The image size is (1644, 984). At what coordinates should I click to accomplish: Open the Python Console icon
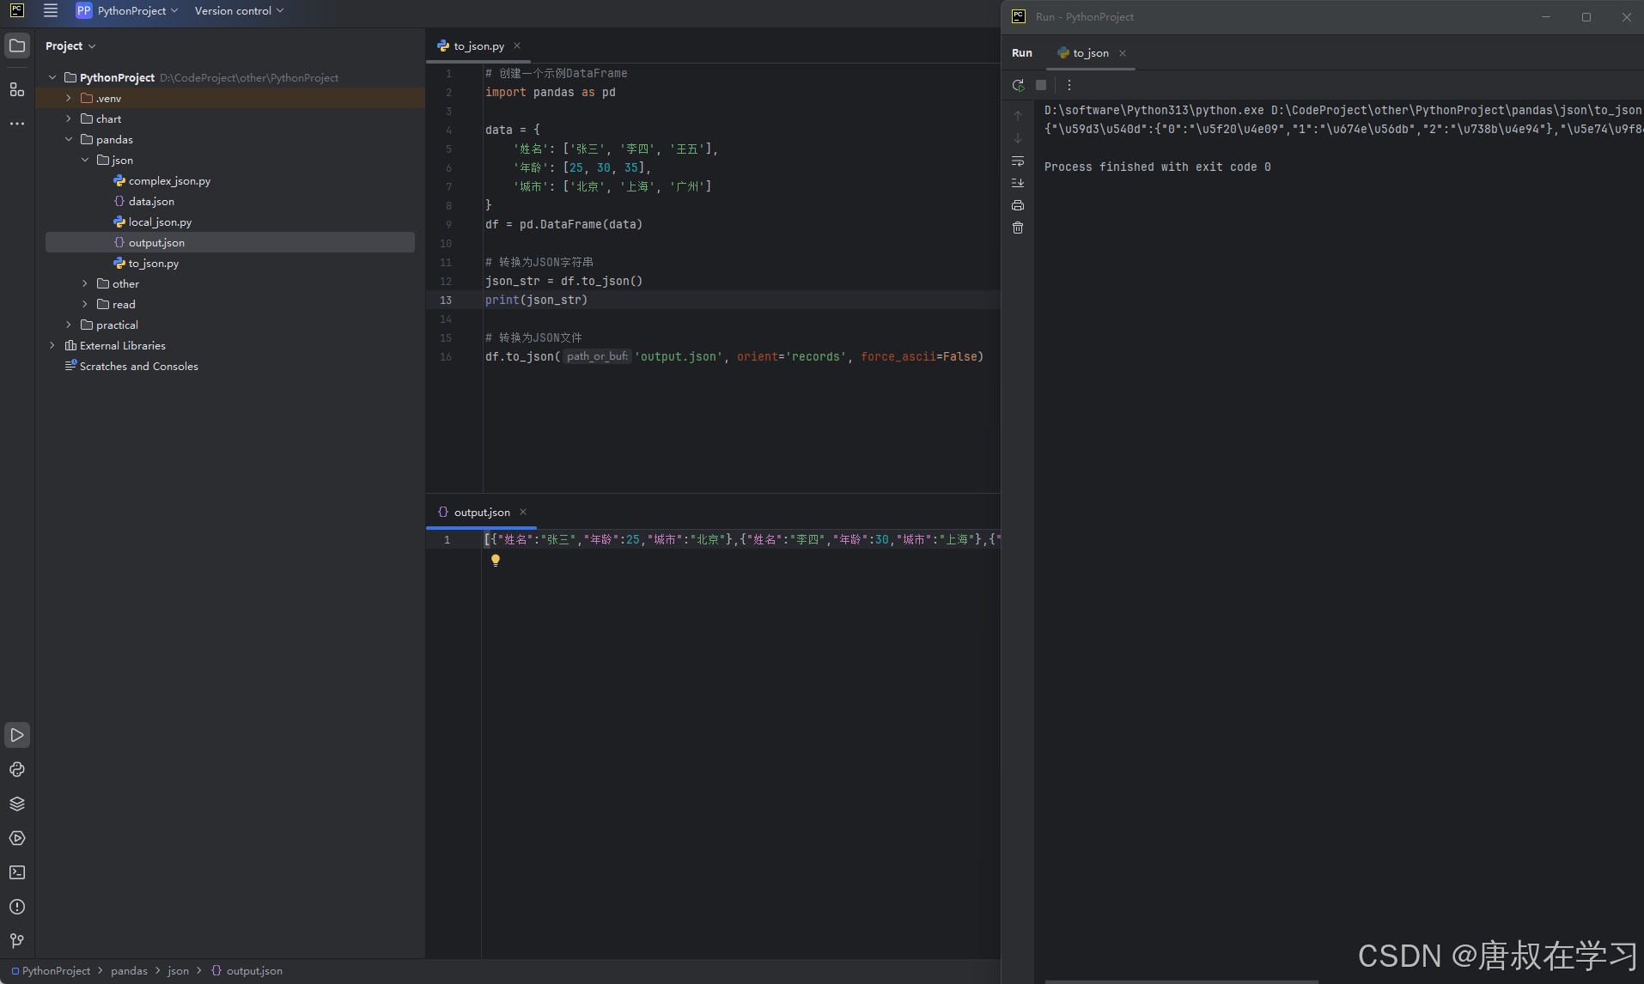17,769
